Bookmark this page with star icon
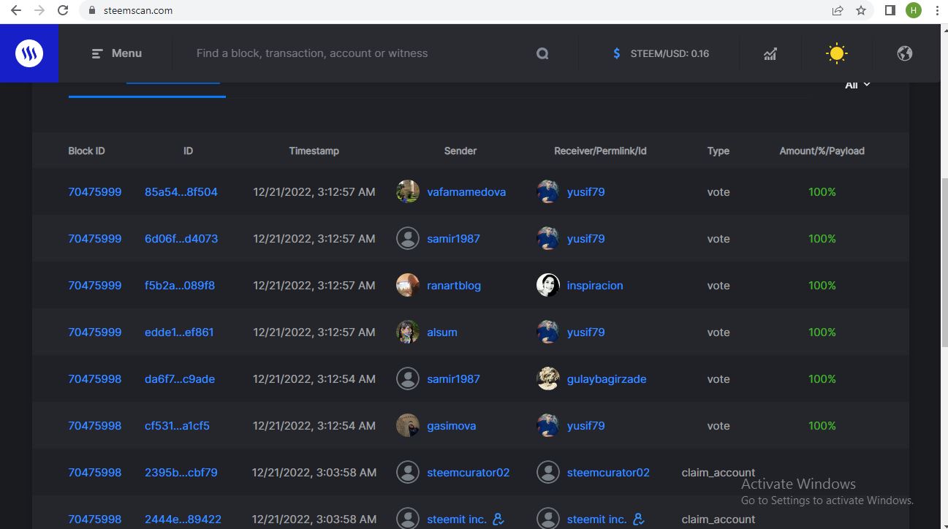The image size is (948, 529). (861, 11)
